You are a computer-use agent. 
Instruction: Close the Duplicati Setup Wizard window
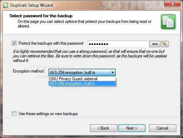pos(172,4)
